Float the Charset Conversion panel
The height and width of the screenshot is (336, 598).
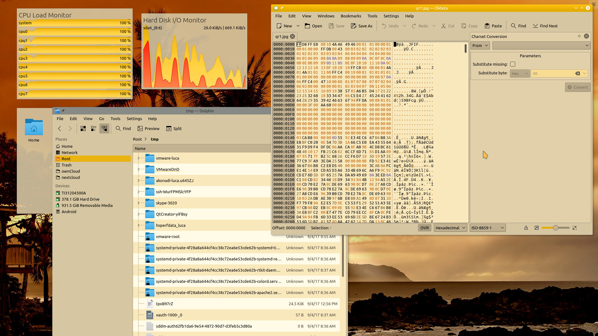(579, 36)
